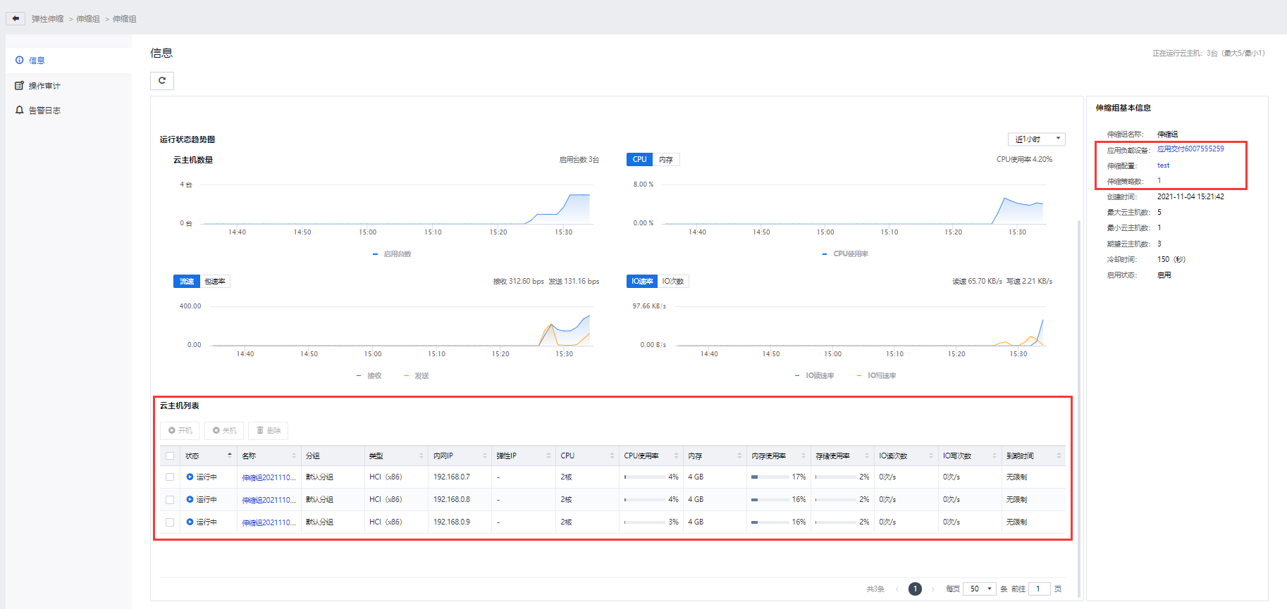This screenshot has height=609, width=1287.
Task: Select the 流速 network tab
Action: point(187,281)
